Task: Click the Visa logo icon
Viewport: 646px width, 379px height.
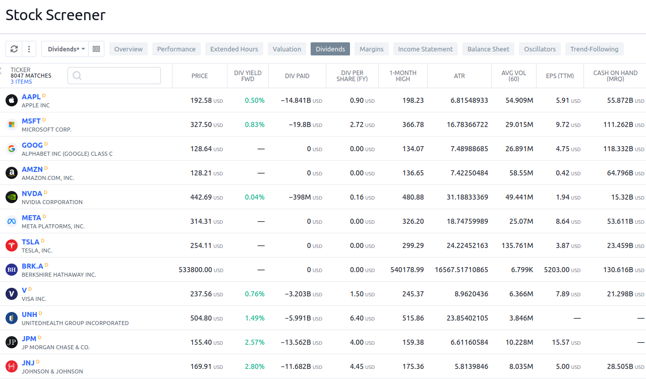Action: [x=12, y=294]
